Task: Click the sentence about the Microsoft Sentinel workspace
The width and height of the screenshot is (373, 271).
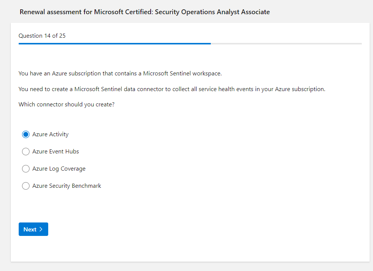Action: 120,74
